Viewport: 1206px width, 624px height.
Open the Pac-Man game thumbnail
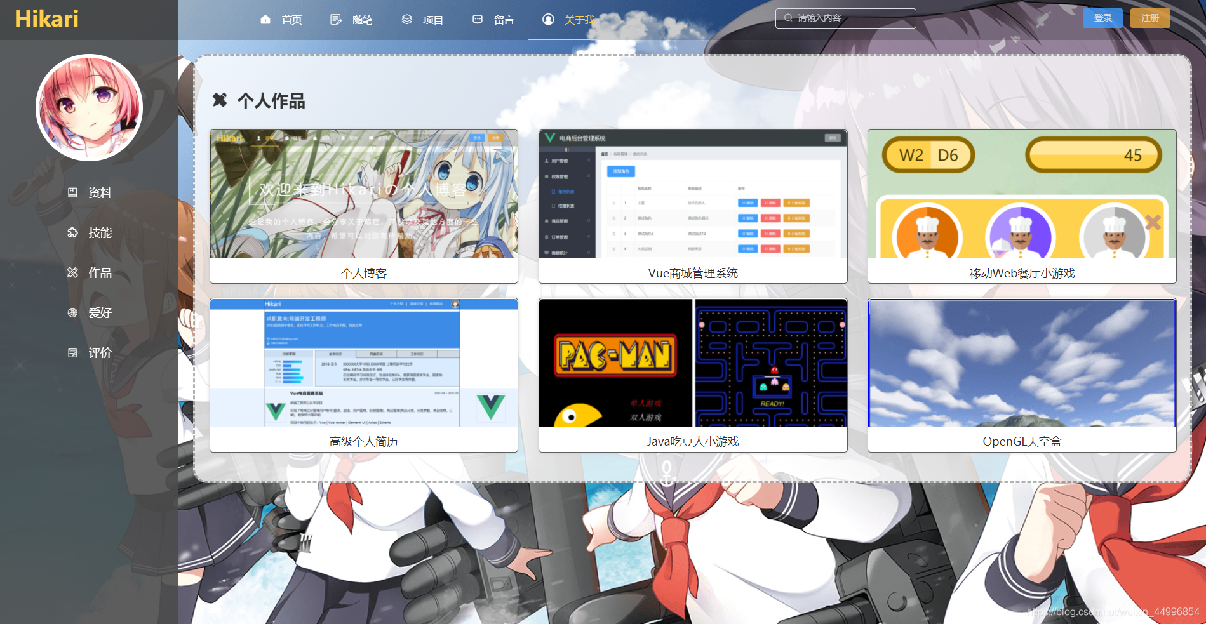pos(693,362)
